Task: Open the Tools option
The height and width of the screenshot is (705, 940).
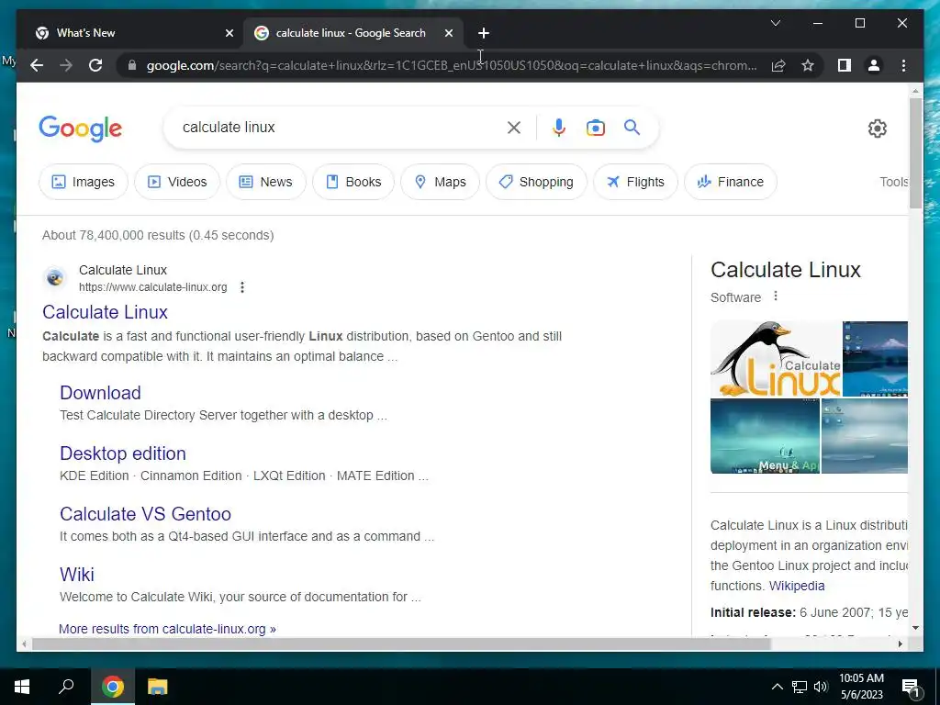Action: (x=894, y=182)
